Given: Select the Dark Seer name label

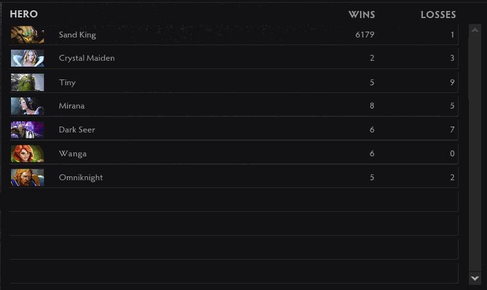Looking at the screenshot, I should [77, 130].
